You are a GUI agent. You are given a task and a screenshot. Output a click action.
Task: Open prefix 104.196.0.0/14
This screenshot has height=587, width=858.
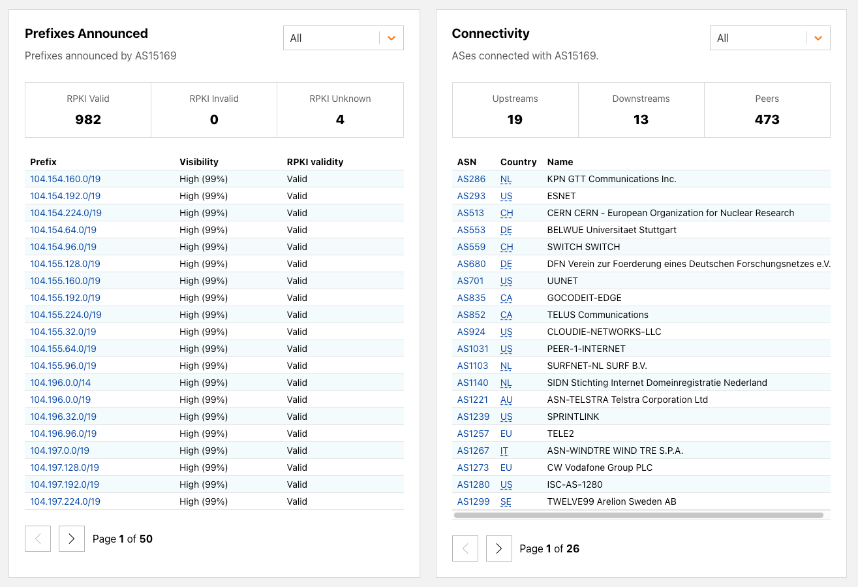(61, 383)
